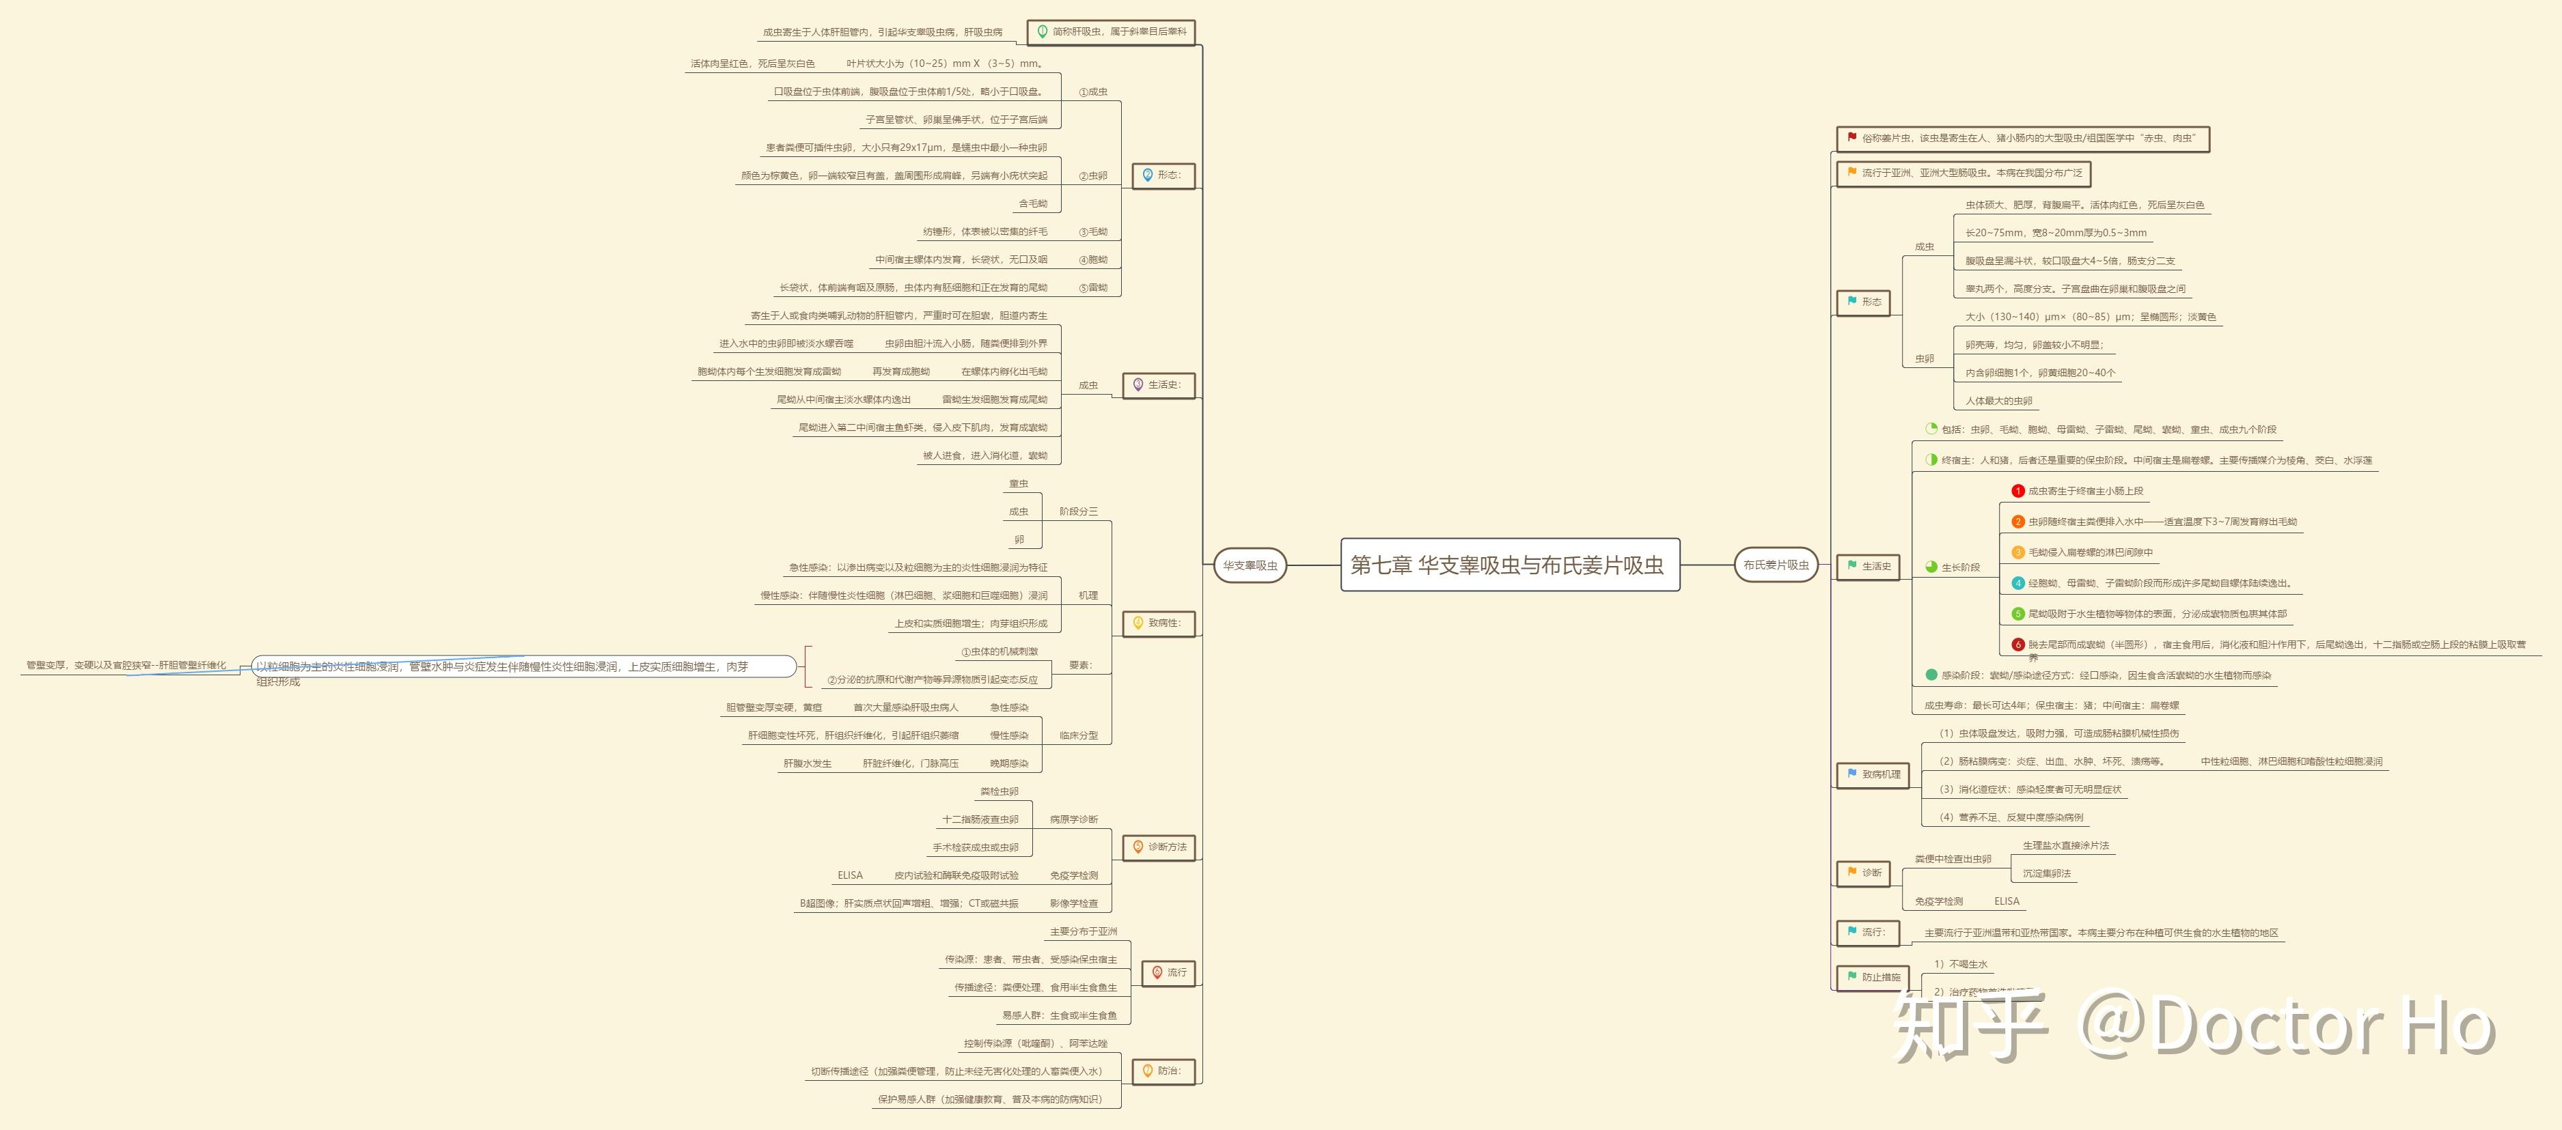Click the cyan flag on right 形态 node

(1852, 301)
